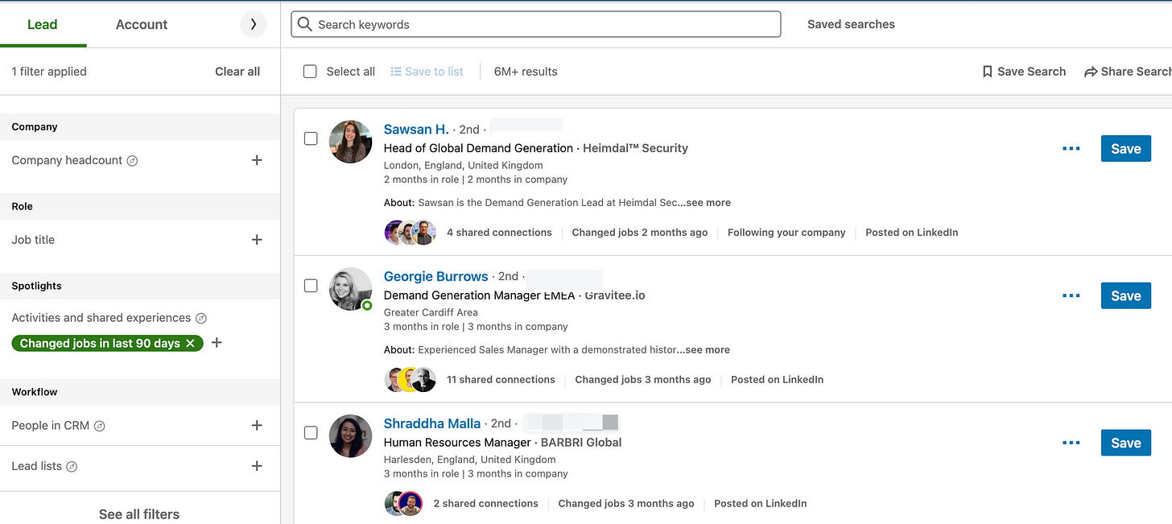The width and height of the screenshot is (1172, 524).
Task: Open more options for Shraddha Malla
Action: 1071,443
